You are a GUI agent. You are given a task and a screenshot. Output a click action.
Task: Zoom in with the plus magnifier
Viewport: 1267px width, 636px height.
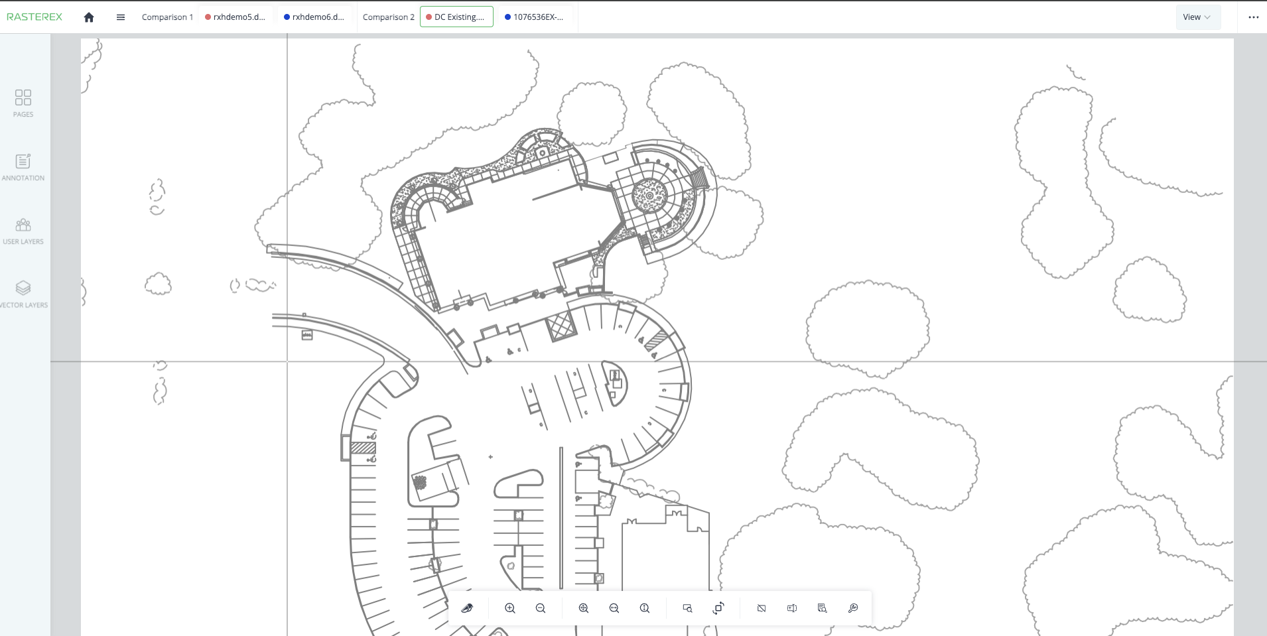point(510,608)
